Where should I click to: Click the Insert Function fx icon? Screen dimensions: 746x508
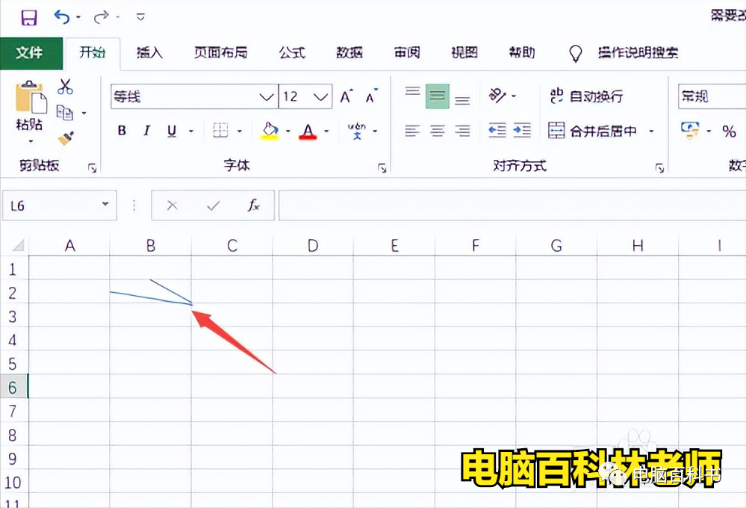[x=254, y=205]
